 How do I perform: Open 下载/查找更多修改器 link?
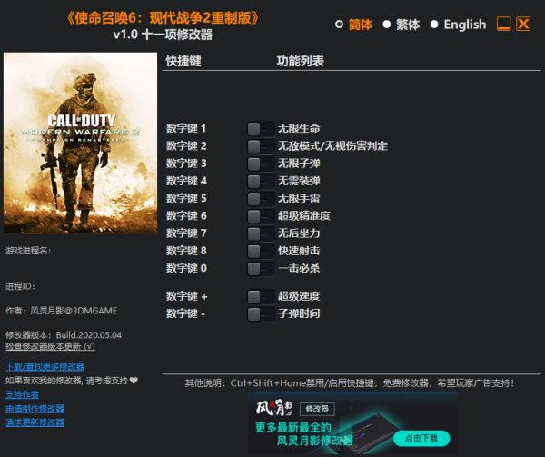pyautogui.click(x=45, y=367)
